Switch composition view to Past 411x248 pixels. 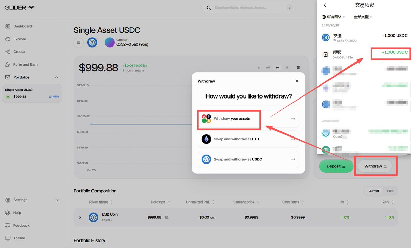(x=390, y=191)
